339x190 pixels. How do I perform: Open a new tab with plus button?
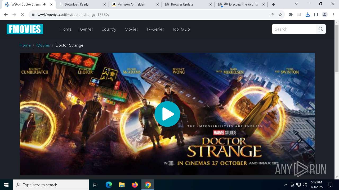(274, 4)
